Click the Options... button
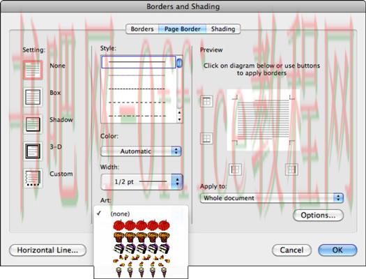Image resolution: width=366 pixels, height=279 pixels. click(318, 215)
